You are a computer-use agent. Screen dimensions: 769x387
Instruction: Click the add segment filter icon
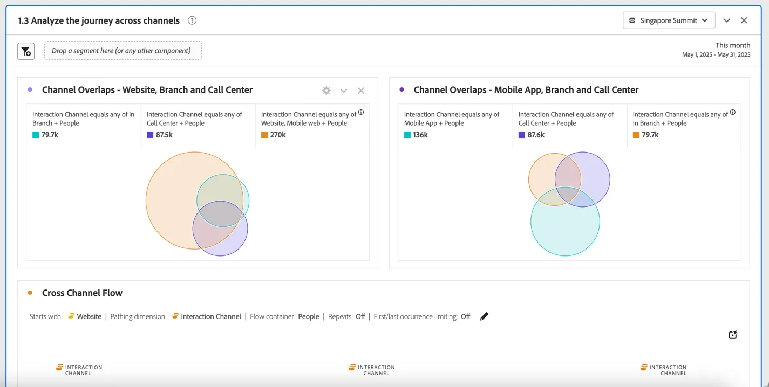[26, 51]
